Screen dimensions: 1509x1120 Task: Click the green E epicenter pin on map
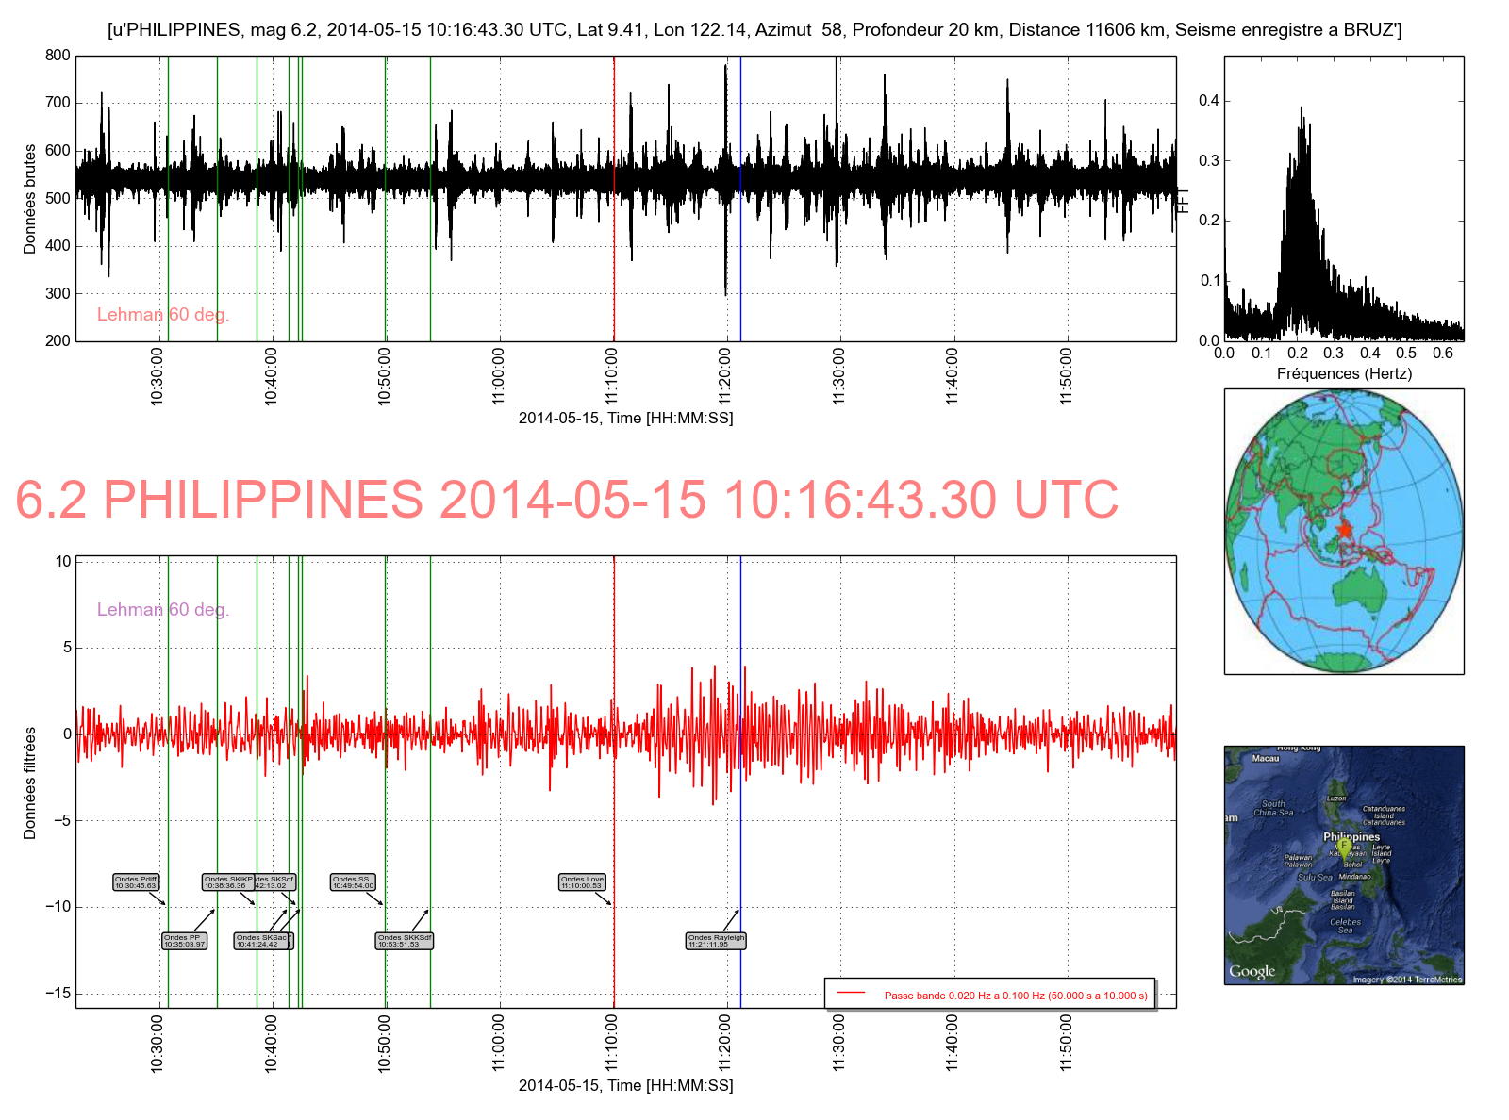coord(1344,847)
